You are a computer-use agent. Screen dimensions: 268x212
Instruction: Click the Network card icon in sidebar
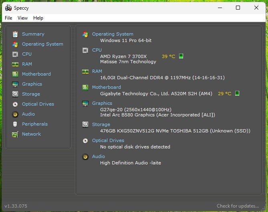(x=15, y=134)
